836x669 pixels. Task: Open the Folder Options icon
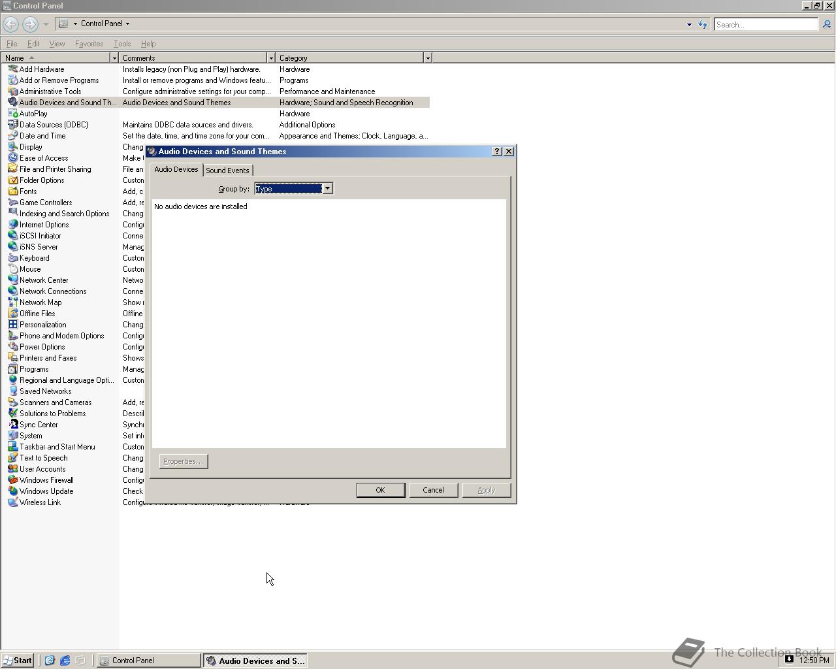12,180
